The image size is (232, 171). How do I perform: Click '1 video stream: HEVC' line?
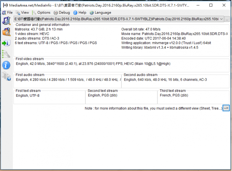point(32,34)
